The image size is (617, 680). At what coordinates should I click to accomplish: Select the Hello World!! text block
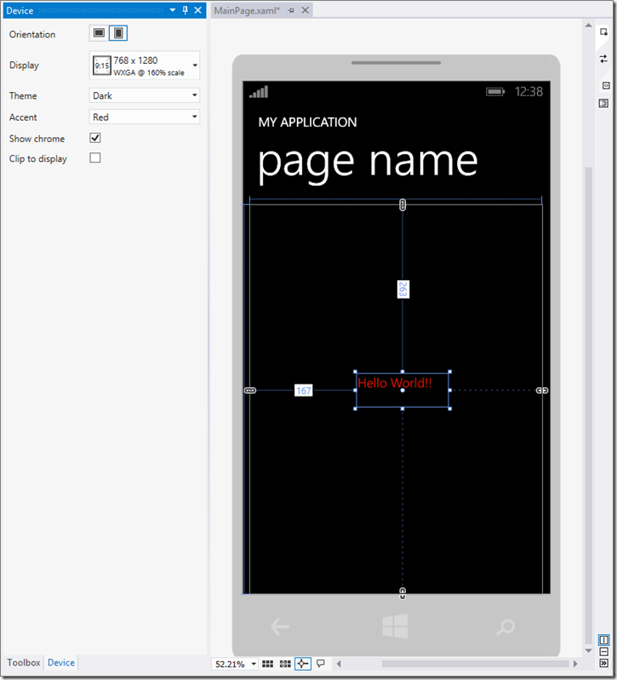point(402,389)
